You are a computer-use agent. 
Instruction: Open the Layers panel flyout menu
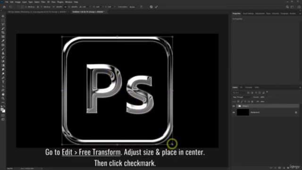tap(300, 87)
